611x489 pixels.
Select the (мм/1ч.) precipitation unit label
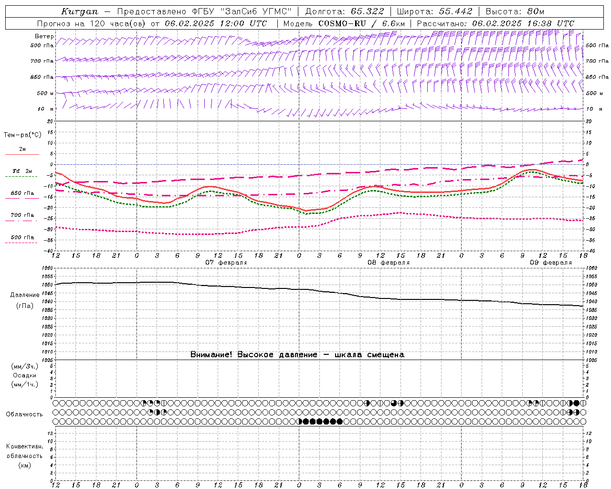pos(25,384)
